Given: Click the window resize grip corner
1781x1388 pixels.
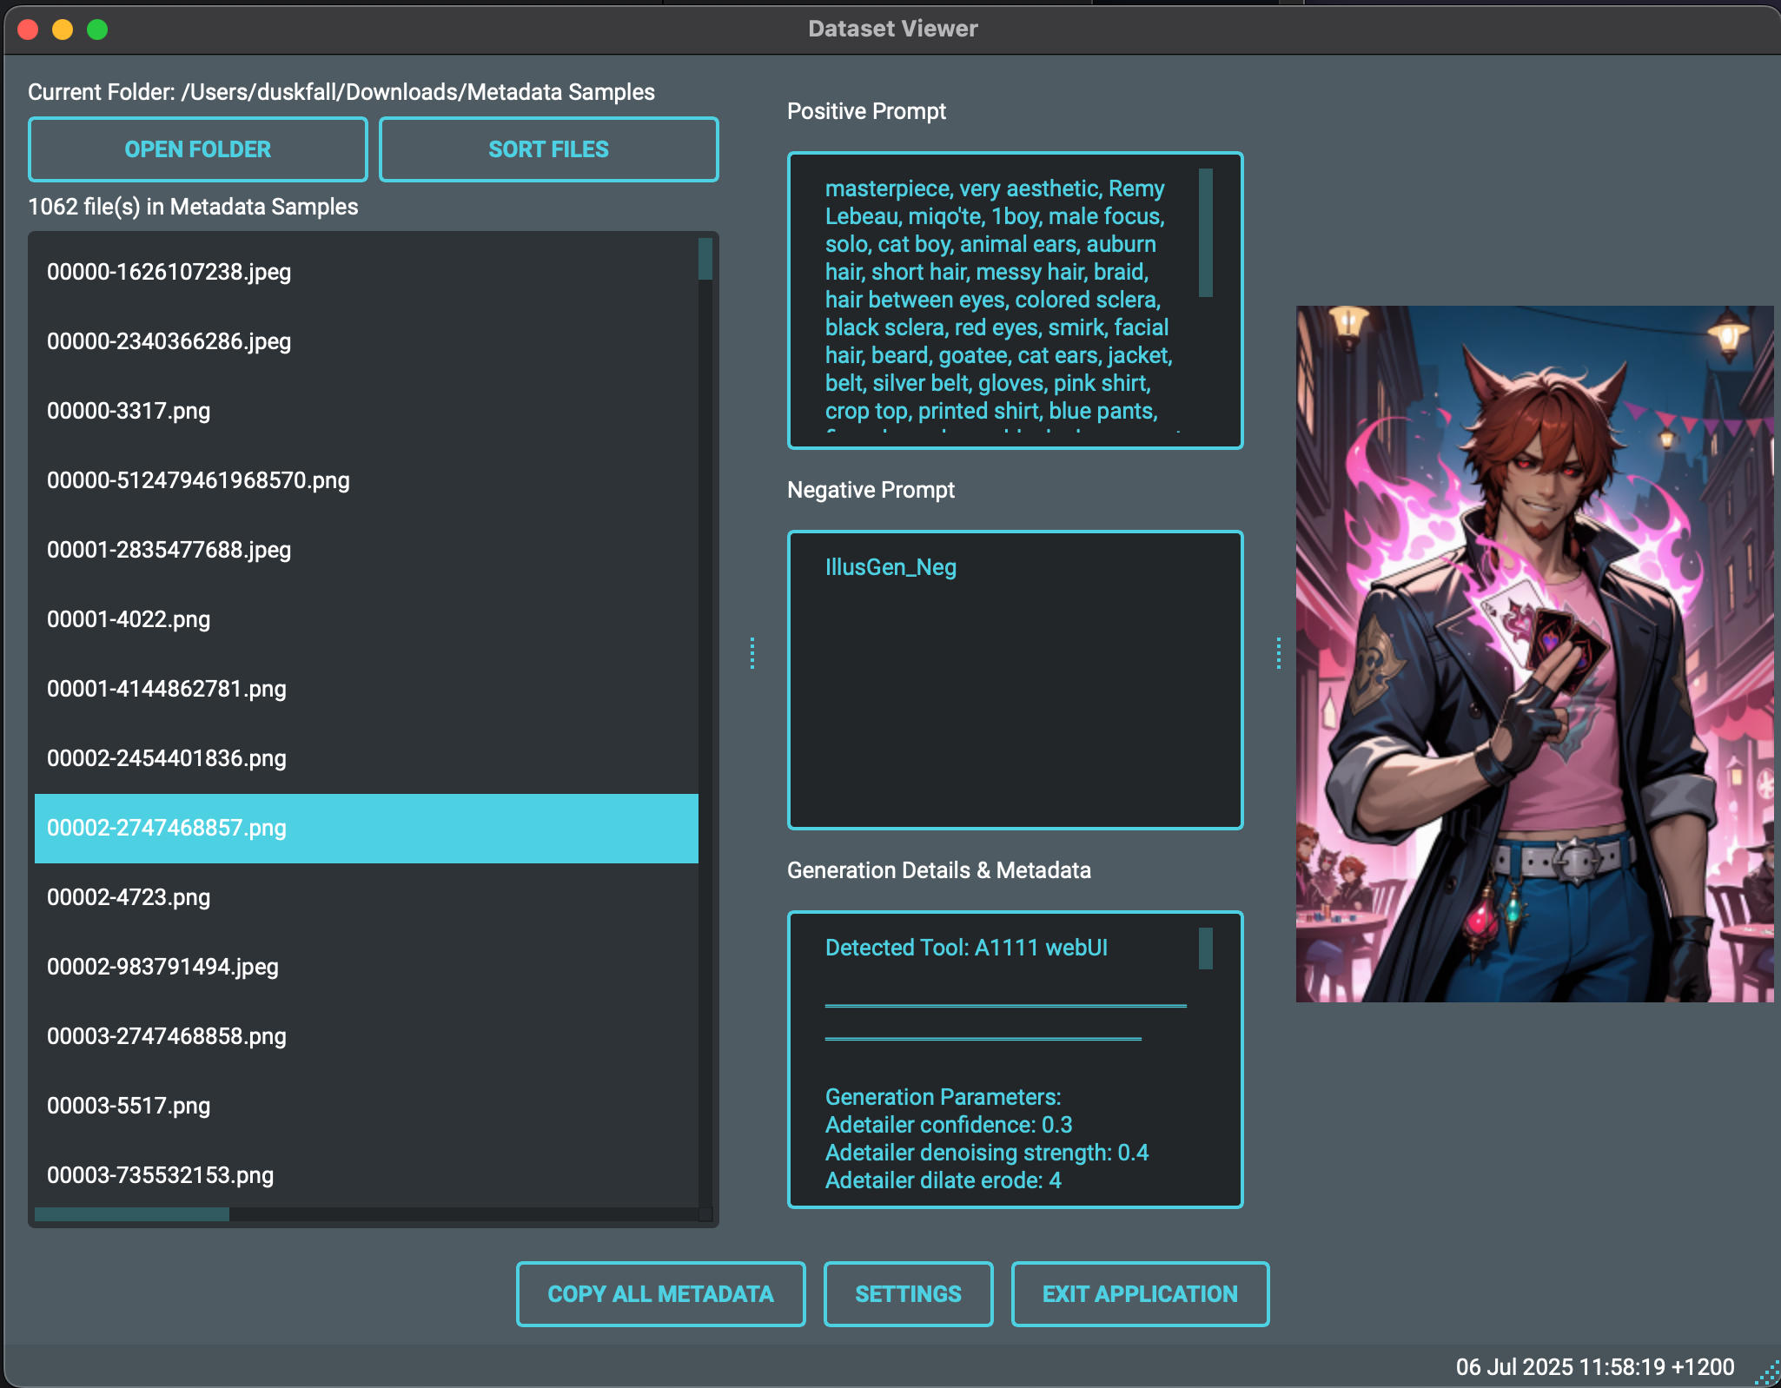Looking at the screenshot, I should 1767,1374.
